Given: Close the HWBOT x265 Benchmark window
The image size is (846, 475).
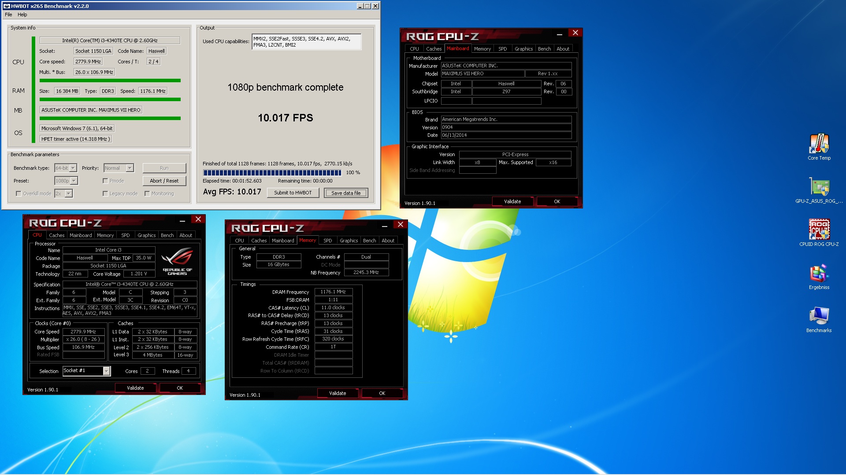Looking at the screenshot, I should [x=375, y=6].
